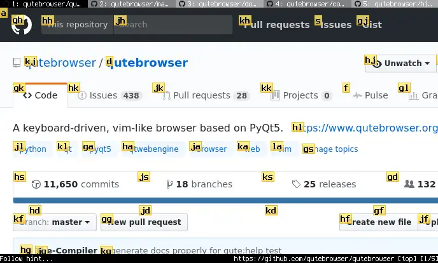
Task: Focus the Search input field
Action: [173, 25]
